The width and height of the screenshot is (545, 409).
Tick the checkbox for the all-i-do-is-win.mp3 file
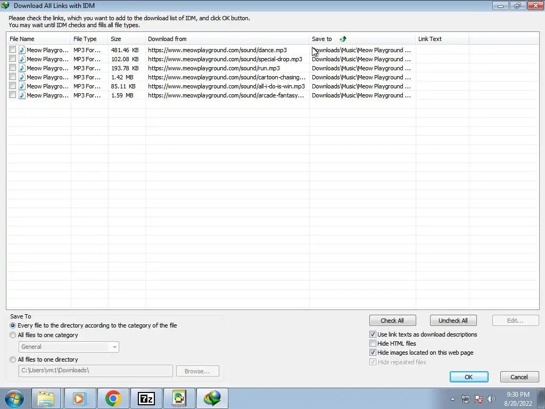(x=13, y=86)
